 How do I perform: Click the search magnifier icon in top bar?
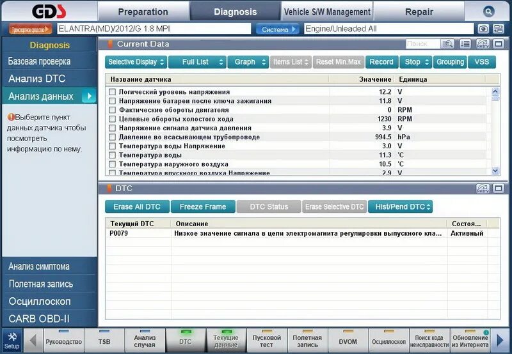tap(488, 12)
